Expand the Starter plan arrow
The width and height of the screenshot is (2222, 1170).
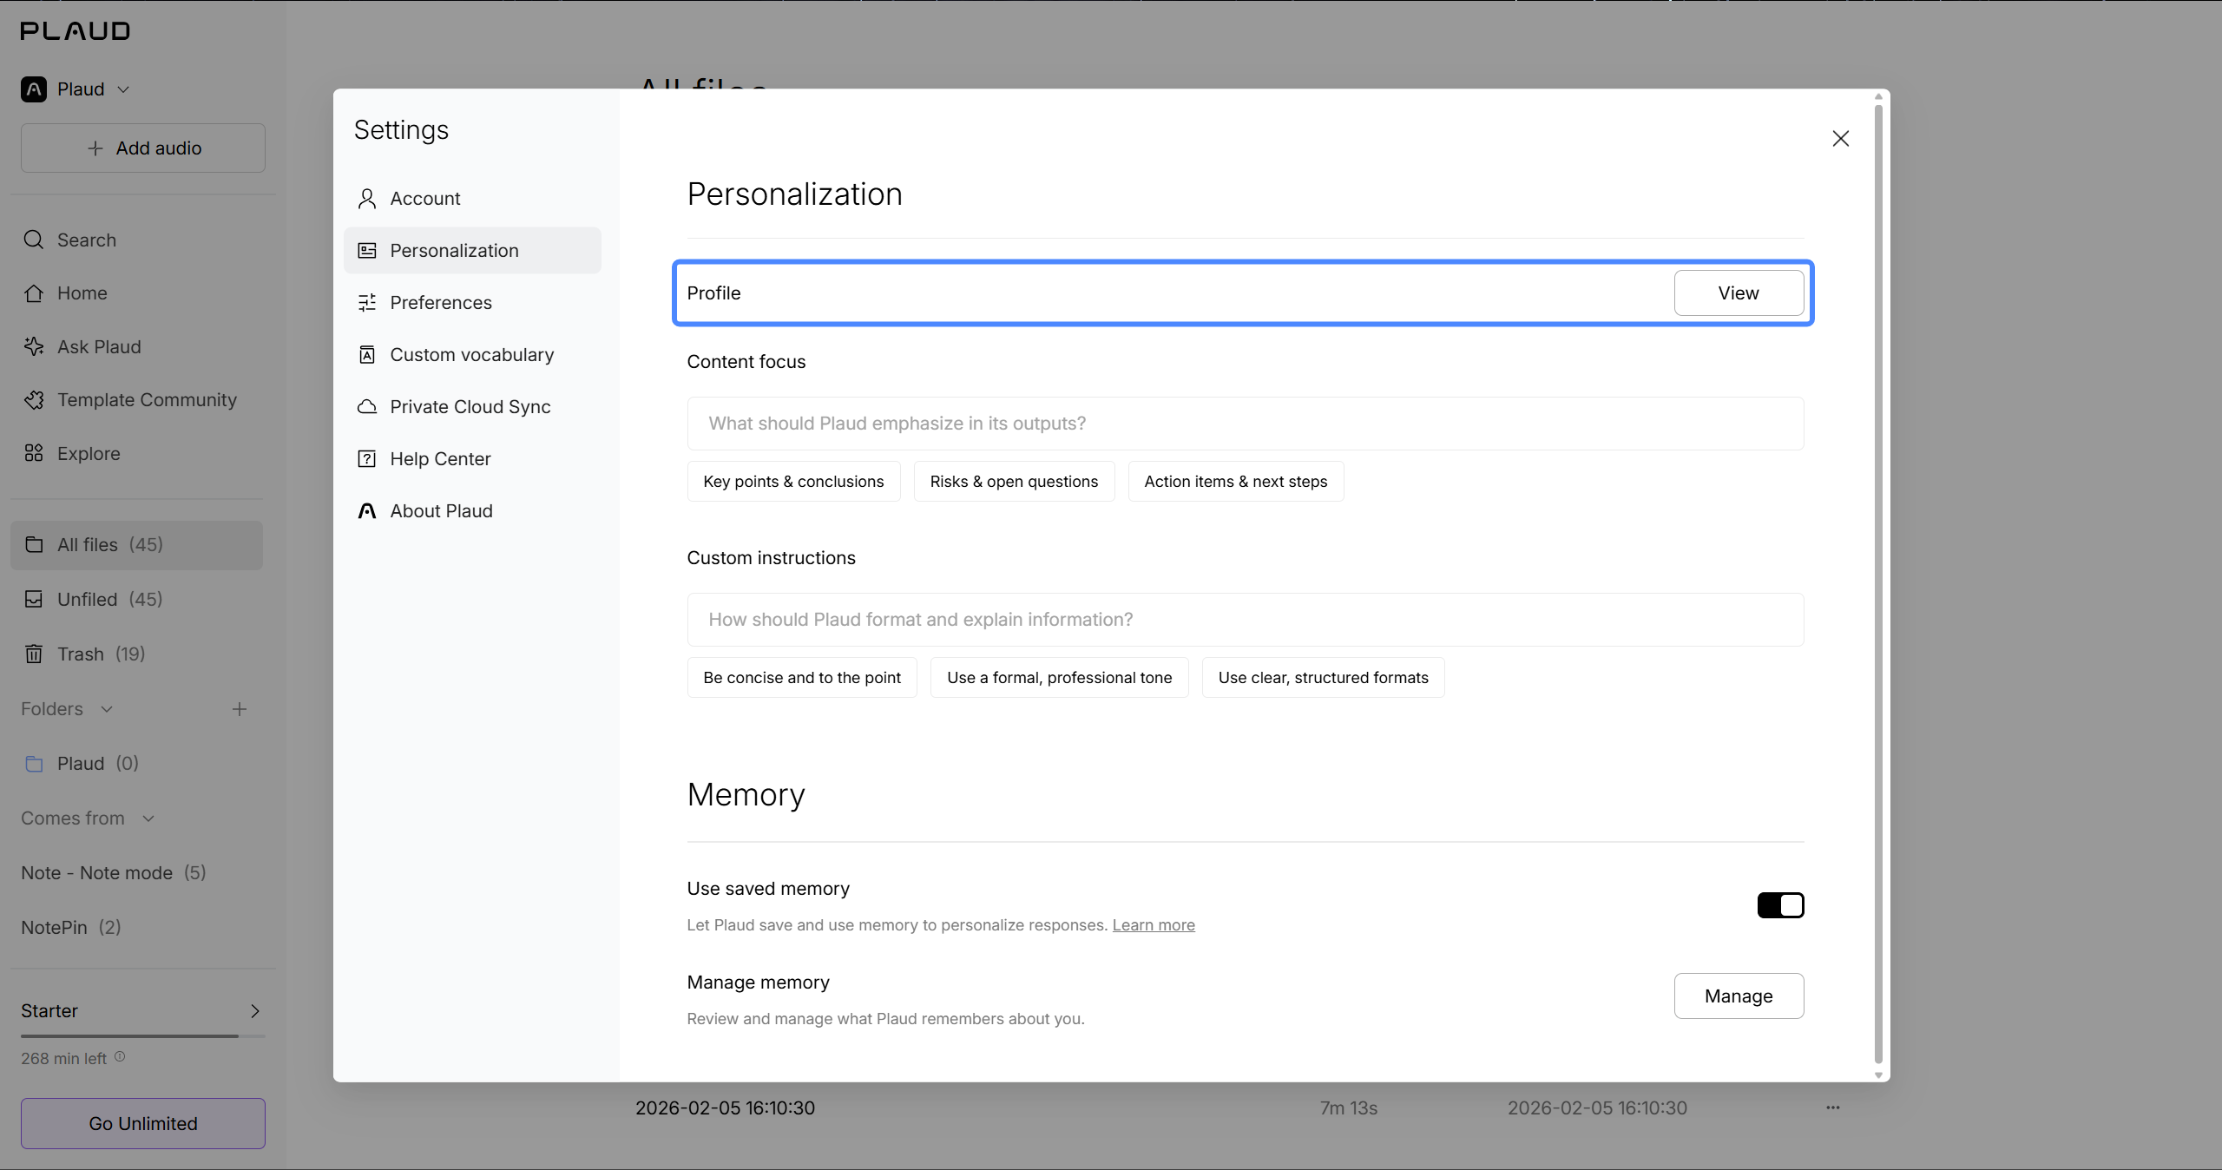point(254,1011)
